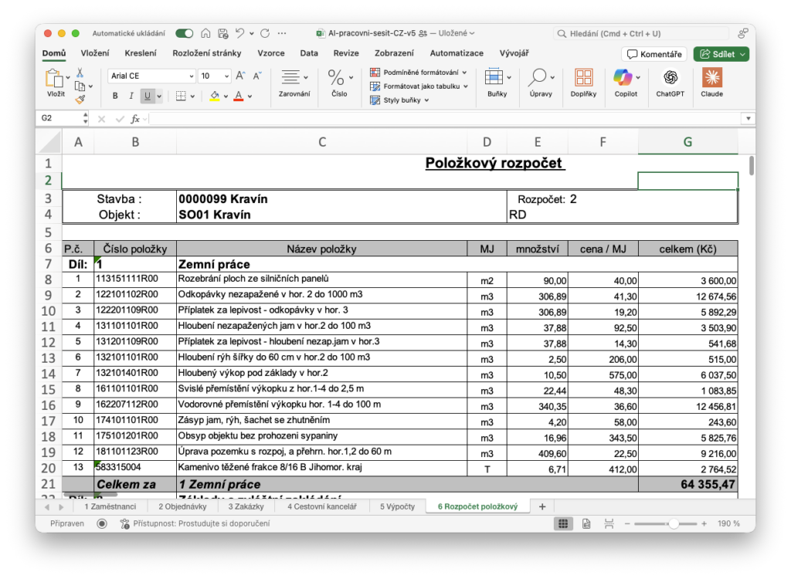
Task: Click the zoom slider handle
Action: (x=674, y=524)
